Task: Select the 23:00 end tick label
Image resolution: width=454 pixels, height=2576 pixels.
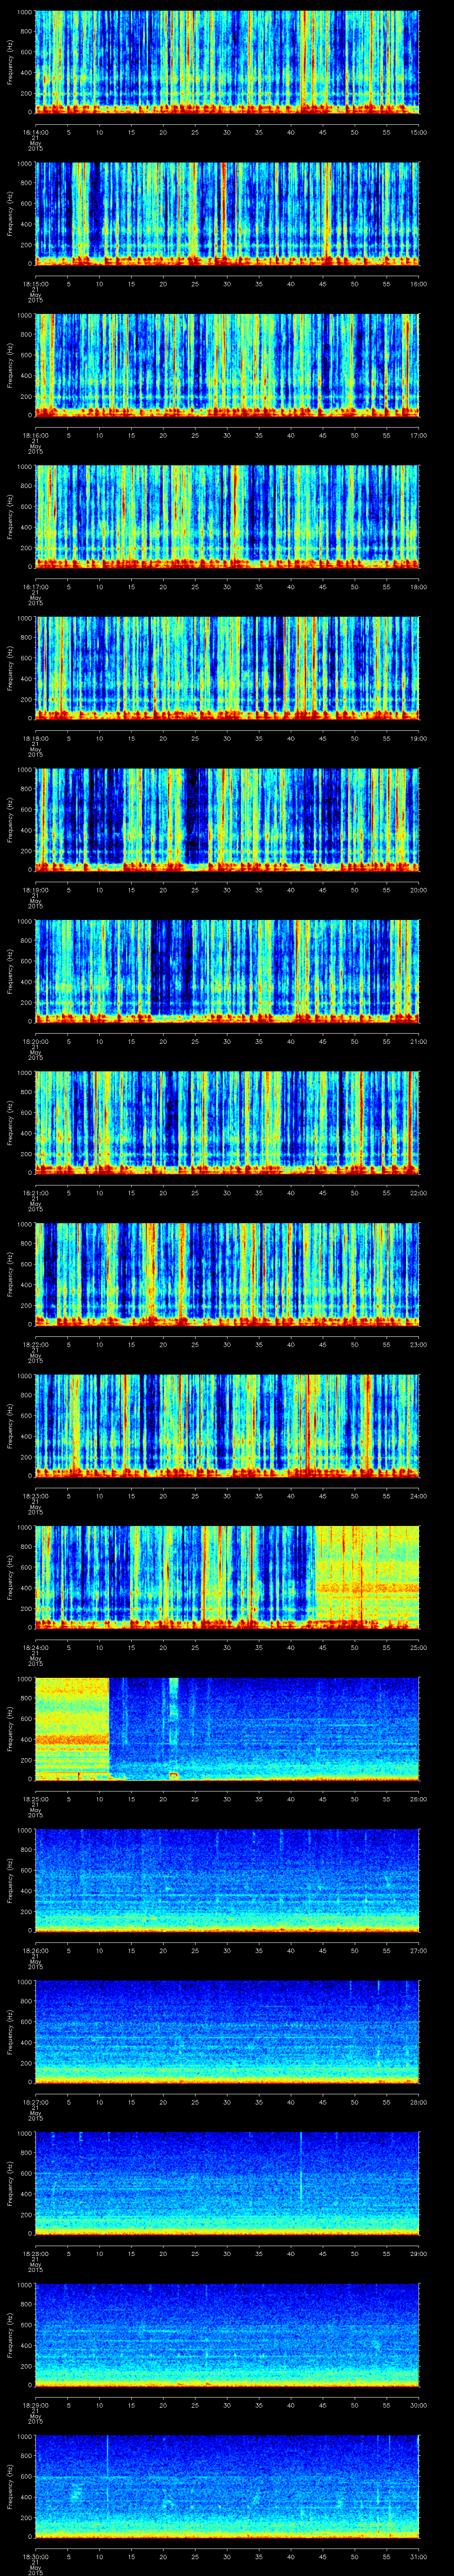Action: (419, 1344)
